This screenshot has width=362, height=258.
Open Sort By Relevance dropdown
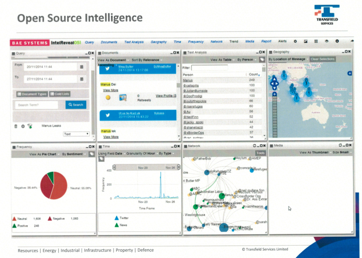(x=147, y=60)
